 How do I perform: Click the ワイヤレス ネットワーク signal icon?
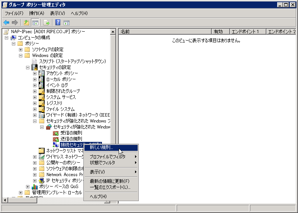[41, 157]
